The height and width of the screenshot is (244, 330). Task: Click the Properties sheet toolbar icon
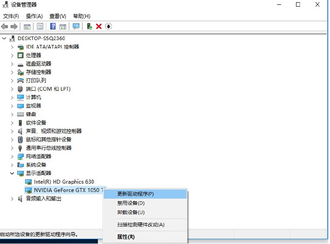coord(40,26)
